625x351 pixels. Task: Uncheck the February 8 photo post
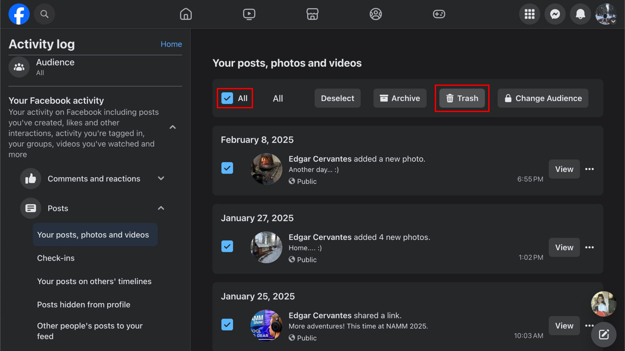tap(227, 168)
